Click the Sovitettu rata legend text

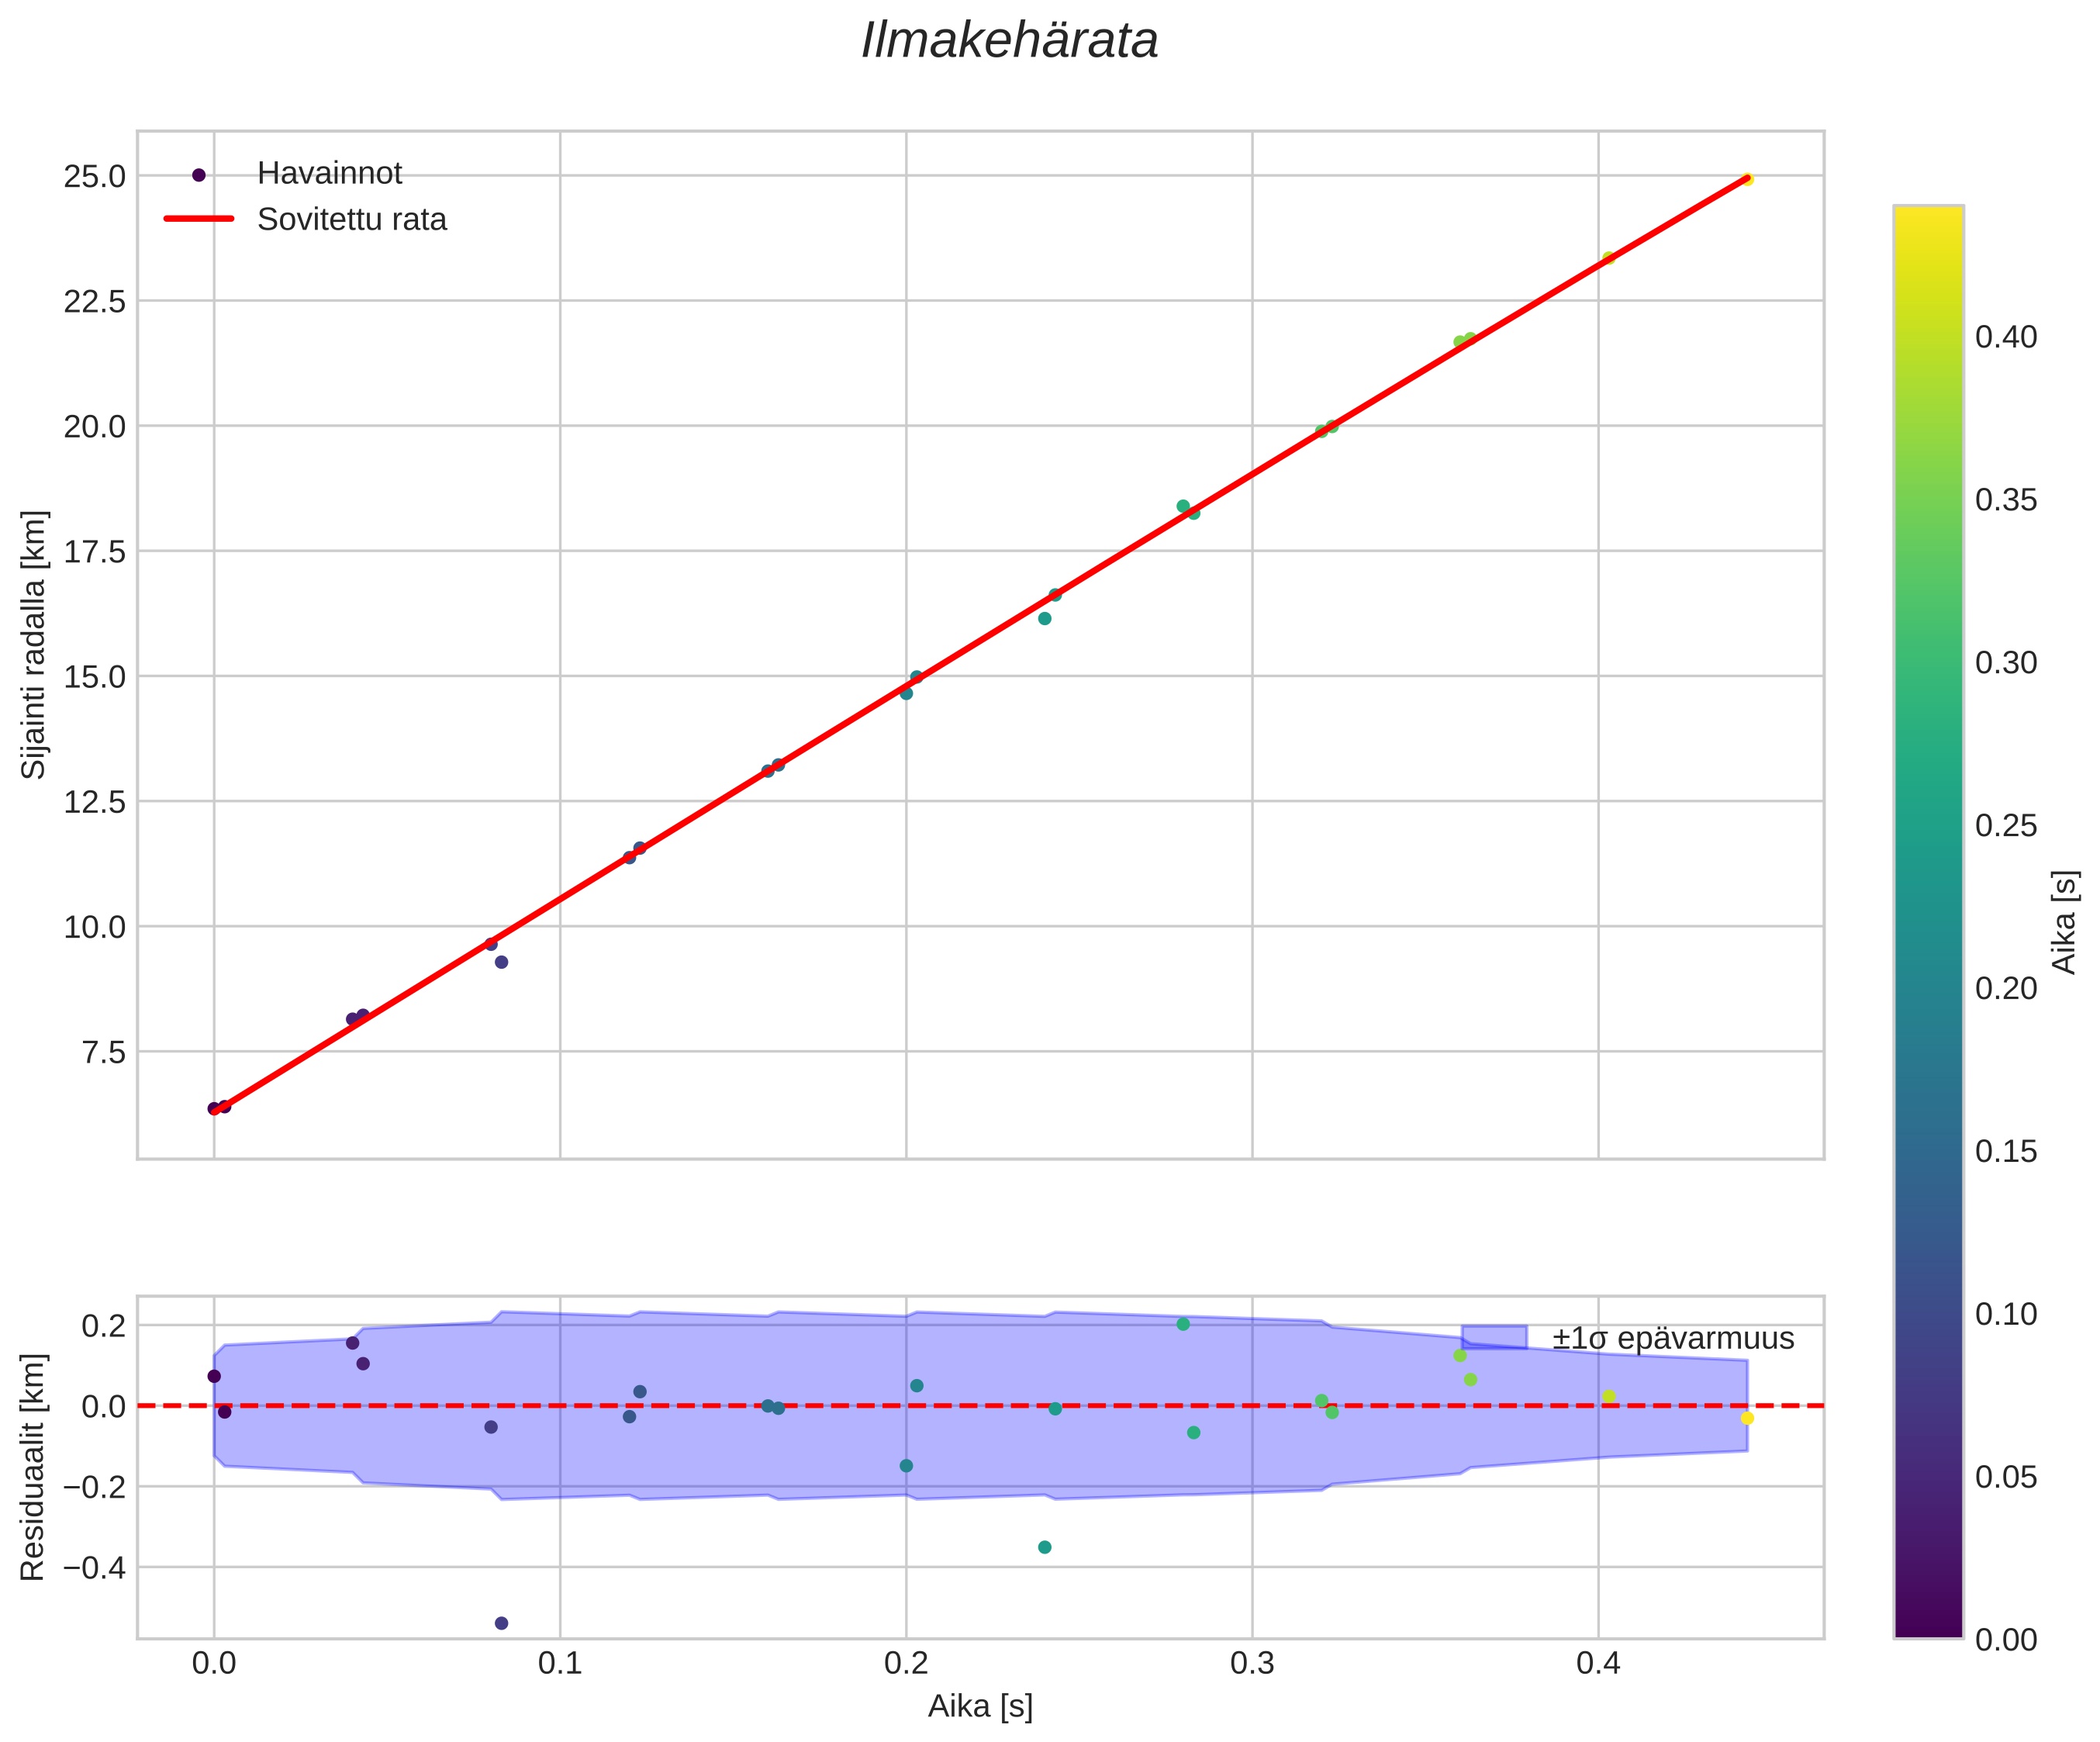click(x=352, y=220)
